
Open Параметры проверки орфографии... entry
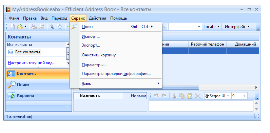click(x=116, y=74)
